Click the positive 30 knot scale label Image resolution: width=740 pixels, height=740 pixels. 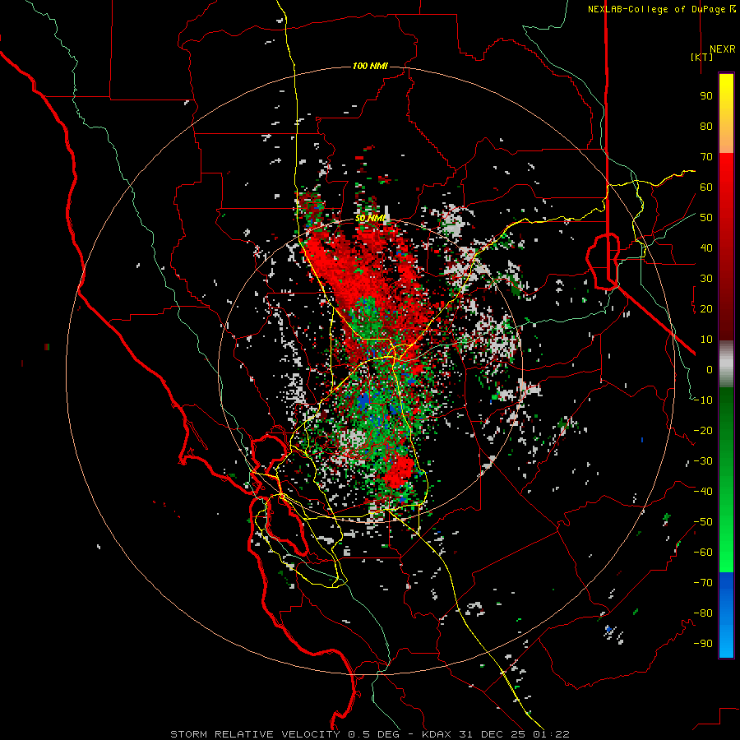[x=706, y=279]
